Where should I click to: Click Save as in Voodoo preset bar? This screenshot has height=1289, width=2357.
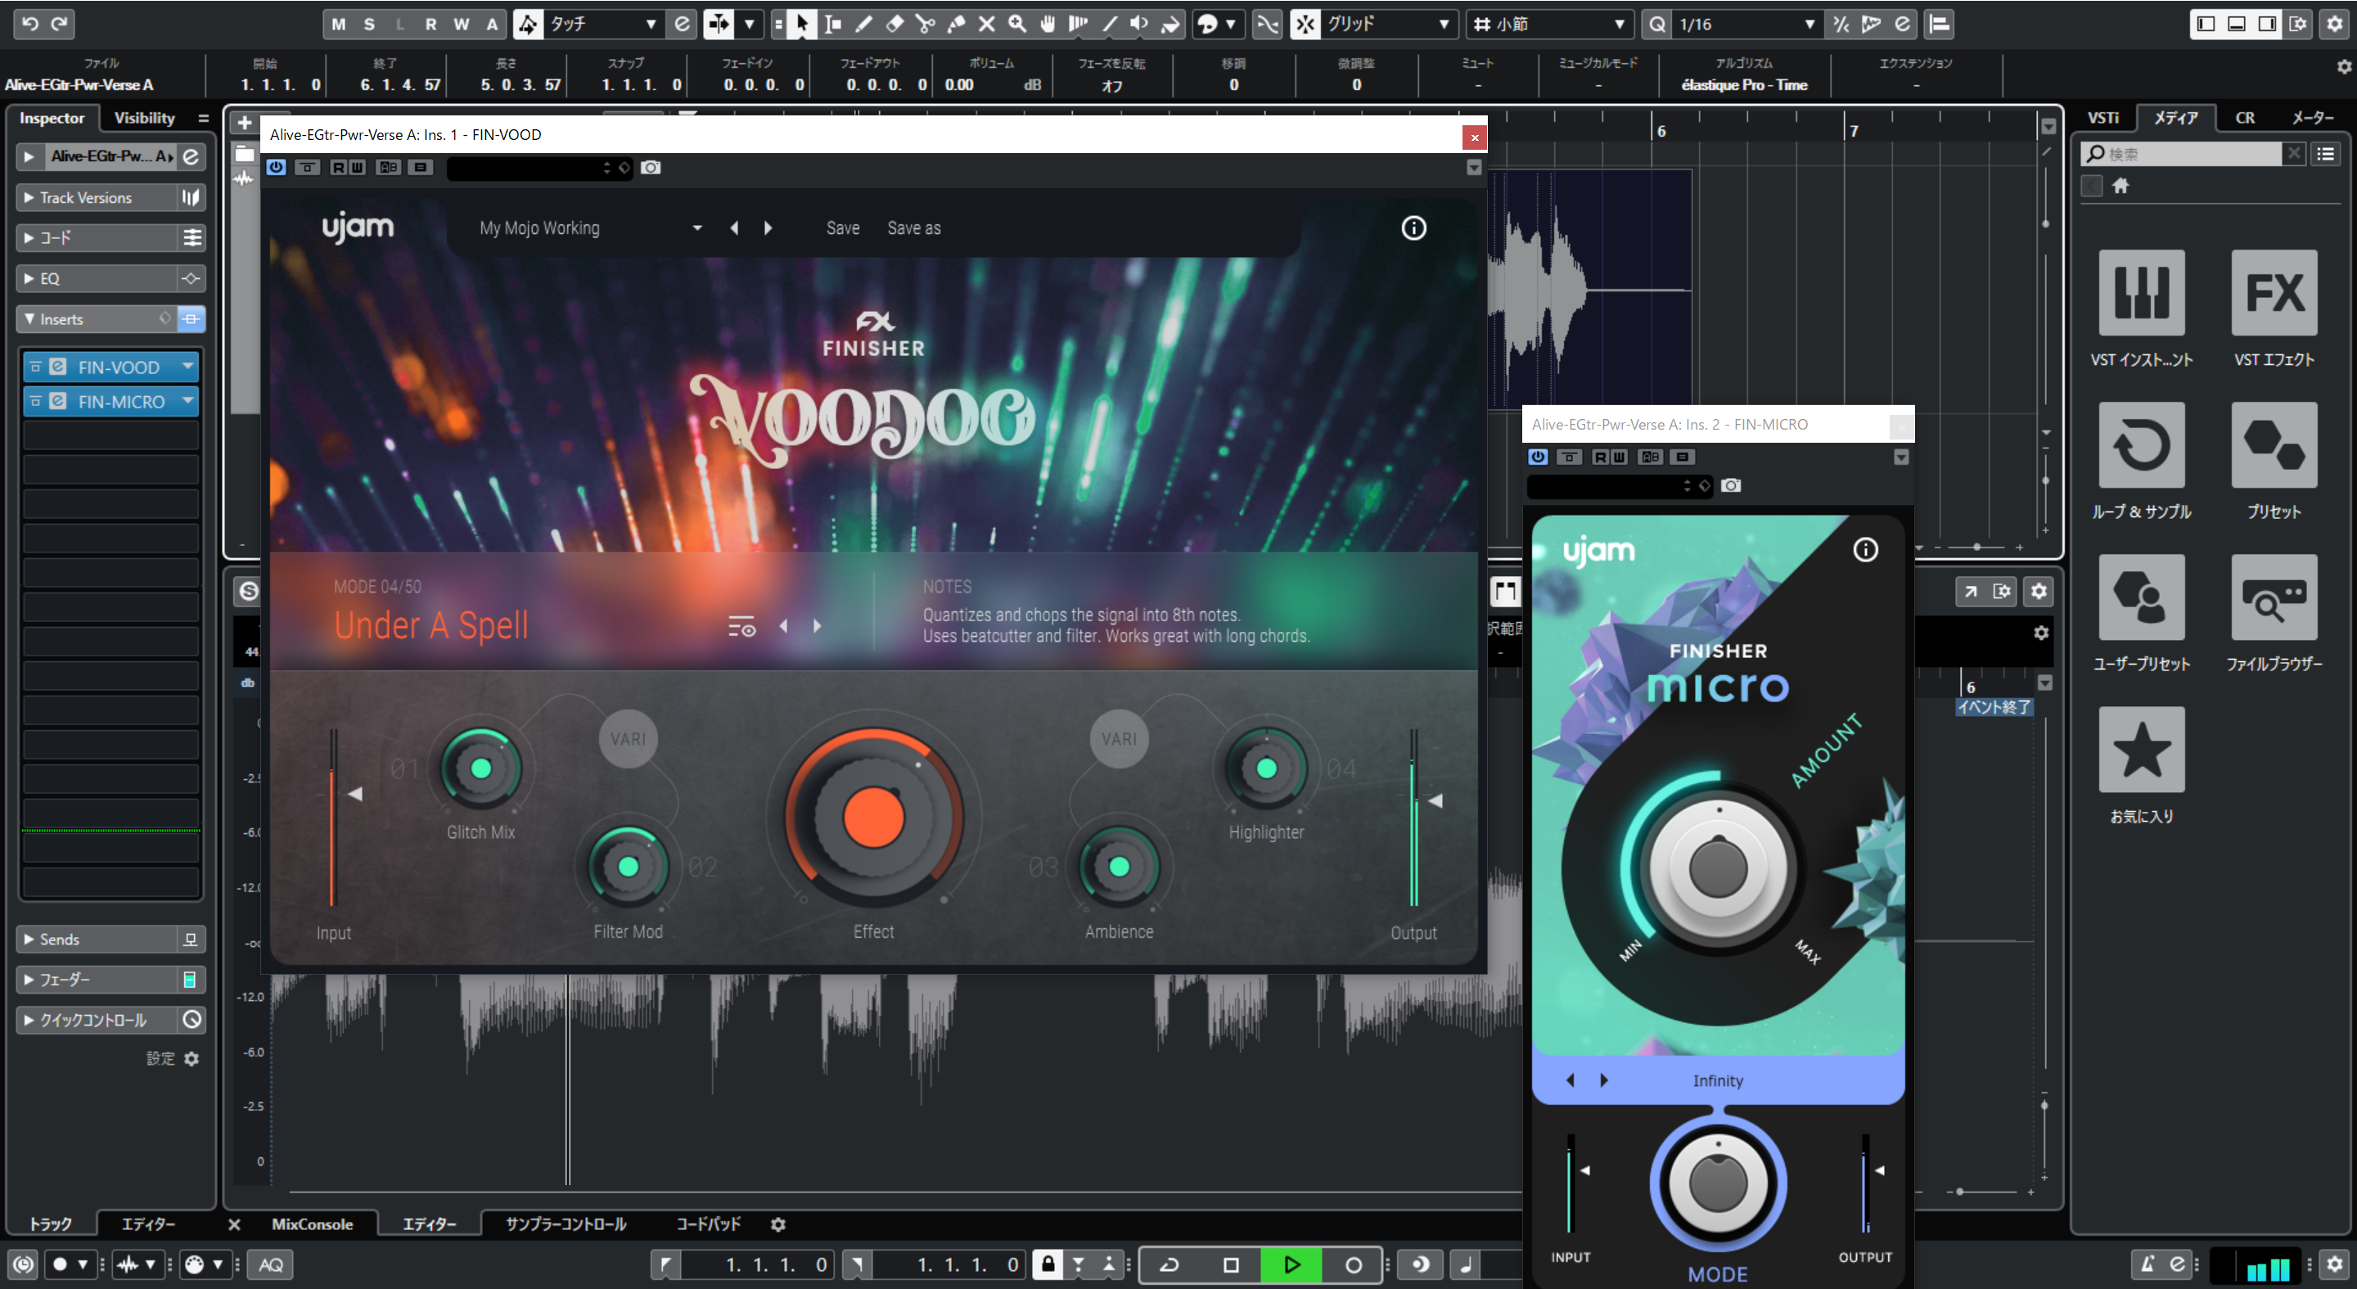[x=913, y=228]
